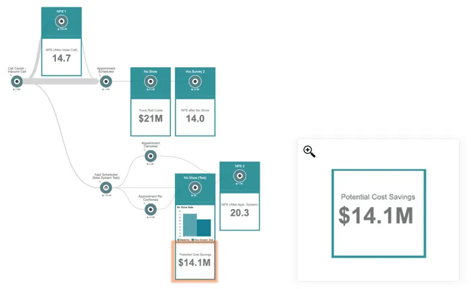Viewport: 471px width, 289px height.
Task: Click the No Show (Test) node icon
Action: click(x=195, y=188)
